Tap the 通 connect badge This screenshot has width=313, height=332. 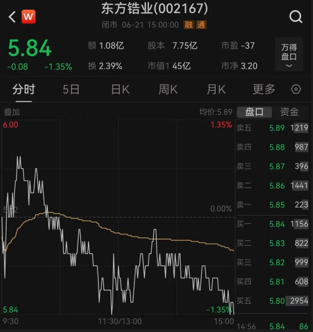point(201,25)
